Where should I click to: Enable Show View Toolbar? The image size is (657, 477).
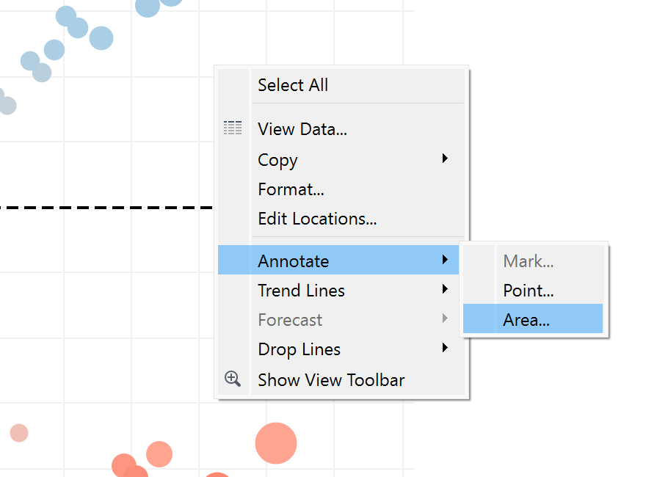(331, 380)
